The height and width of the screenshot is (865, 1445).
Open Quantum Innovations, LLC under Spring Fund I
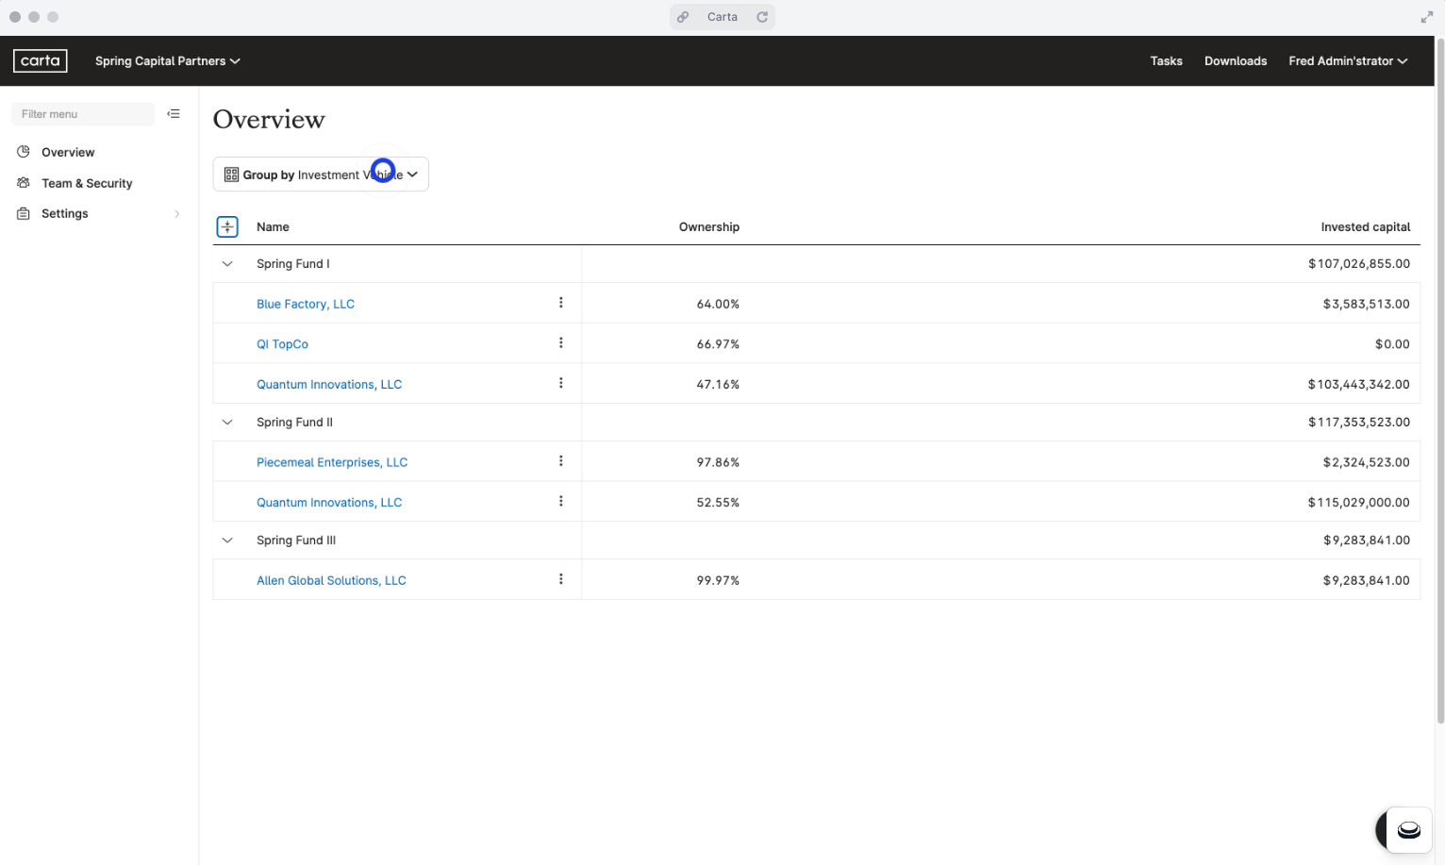click(x=329, y=385)
